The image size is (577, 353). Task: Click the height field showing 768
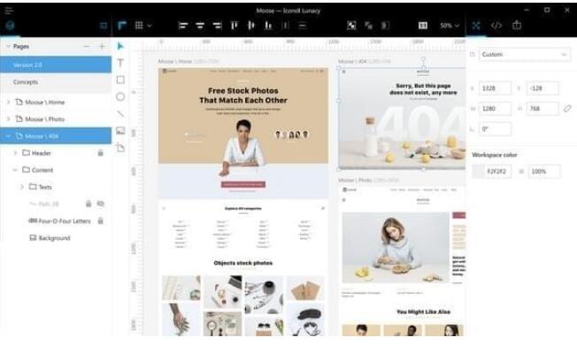(542, 109)
